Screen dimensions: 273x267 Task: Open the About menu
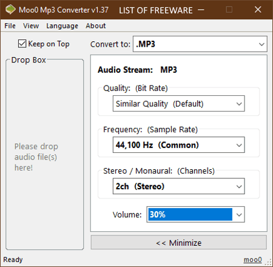[95, 25]
